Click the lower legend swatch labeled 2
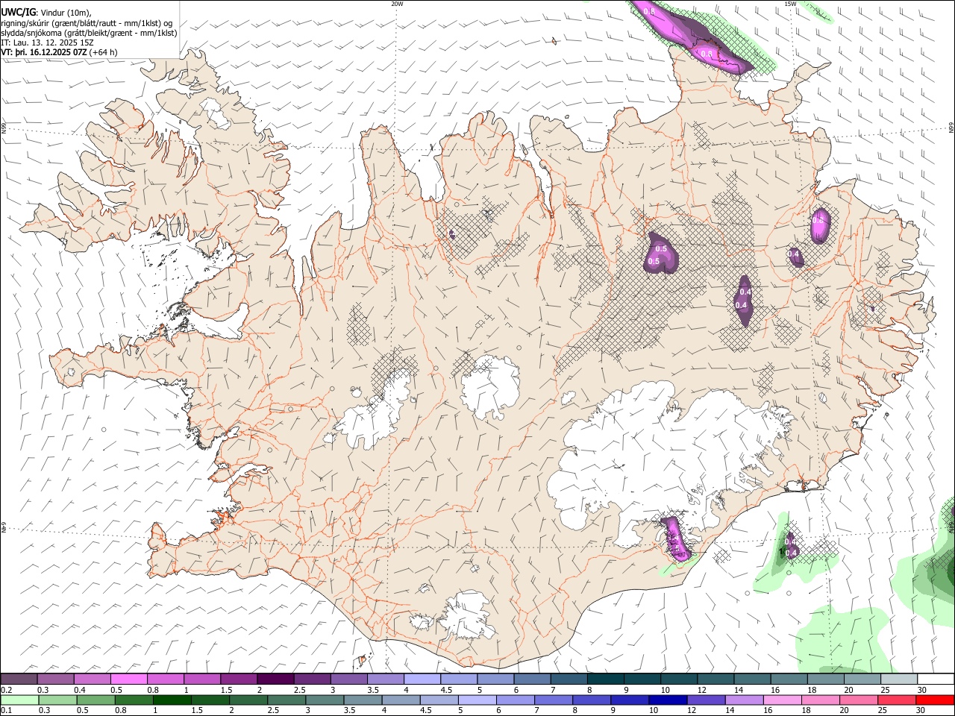The height and width of the screenshot is (716, 955). 248,700
